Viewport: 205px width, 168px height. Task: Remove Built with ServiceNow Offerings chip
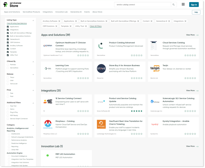(138, 21)
